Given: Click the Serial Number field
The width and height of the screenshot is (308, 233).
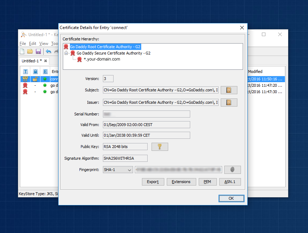Looking at the screenshot, I should click(x=145, y=114).
